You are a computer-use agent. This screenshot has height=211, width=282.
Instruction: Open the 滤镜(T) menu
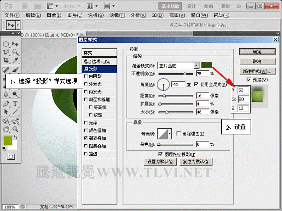117,15
